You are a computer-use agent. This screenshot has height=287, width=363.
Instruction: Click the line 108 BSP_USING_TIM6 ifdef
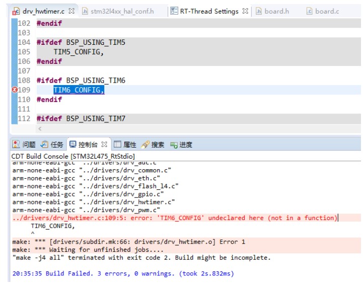coord(81,81)
